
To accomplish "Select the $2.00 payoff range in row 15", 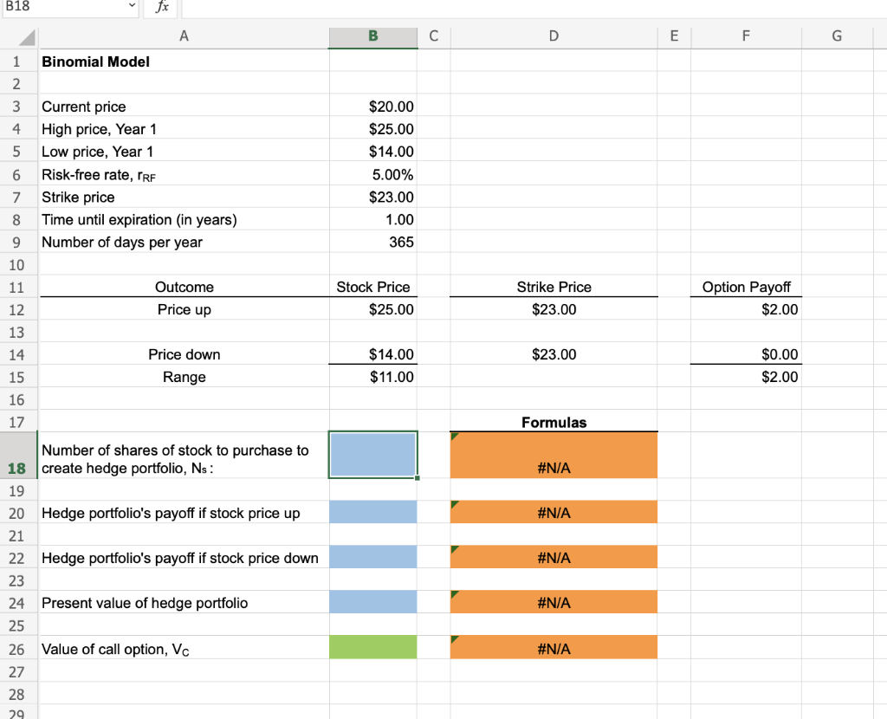I will pyautogui.click(x=746, y=377).
